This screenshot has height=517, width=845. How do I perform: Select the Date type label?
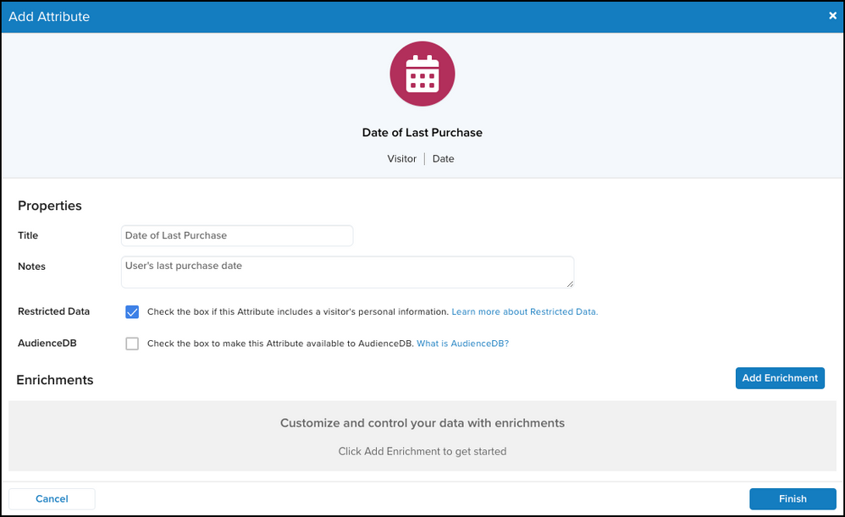pos(443,158)
